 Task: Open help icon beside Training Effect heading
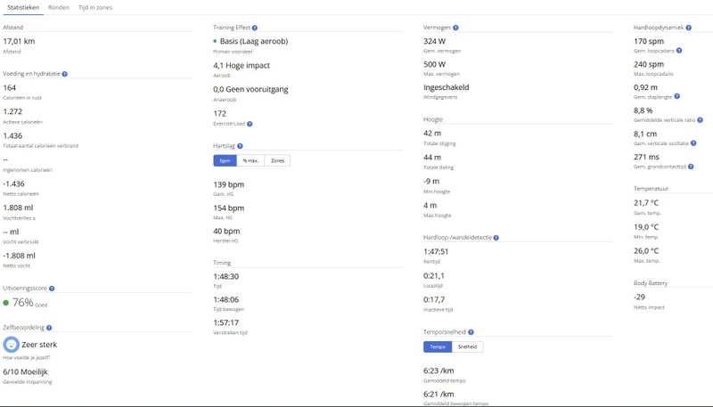(x=256, y=28)
